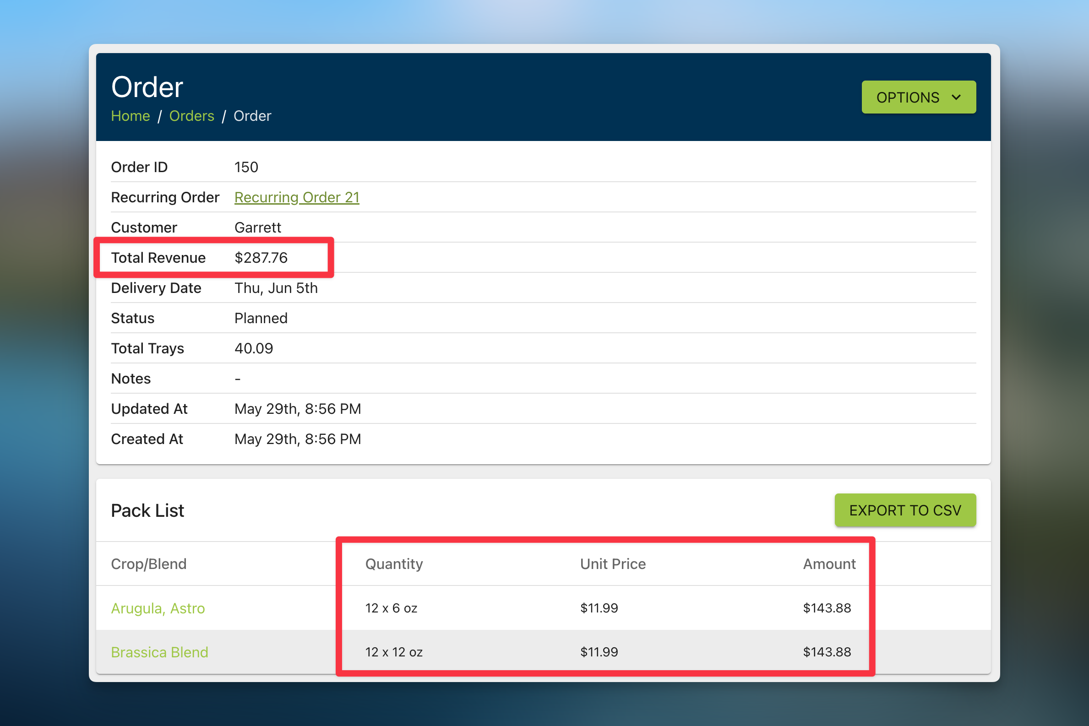Click the Delivery Date Thu, Jun 5th
Image resolution: width=1089 pixels, height=726 pixels.
pyautogui.click(x=276, y=288)
